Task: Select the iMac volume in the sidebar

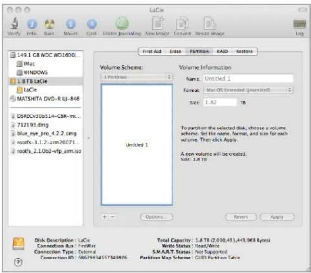Action: (x=46, y=64)
